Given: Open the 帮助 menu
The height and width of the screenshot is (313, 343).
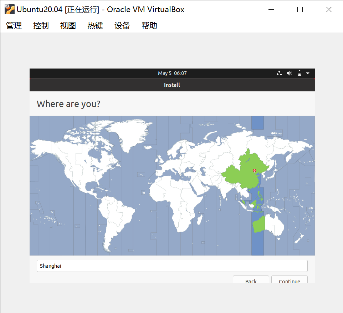Looking at the screenshot, I should pyautogui.click(x=149, y=26).
